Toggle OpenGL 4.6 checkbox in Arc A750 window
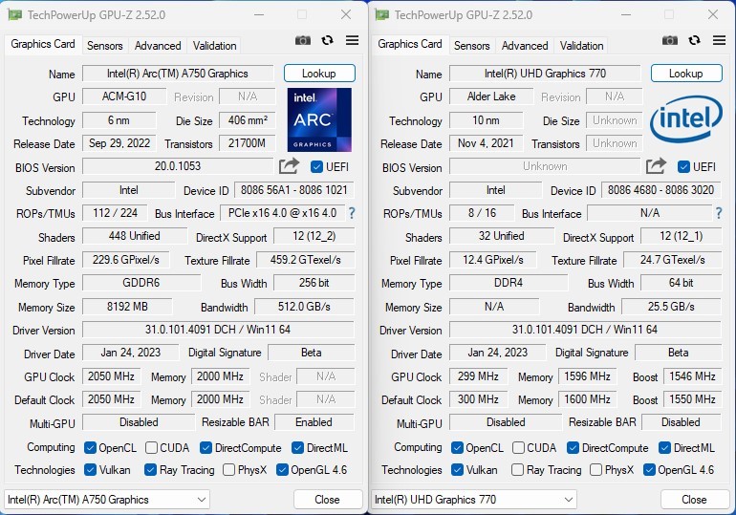Screen dimensions: 736x515 pyautogui.click(x=282, y=469)
